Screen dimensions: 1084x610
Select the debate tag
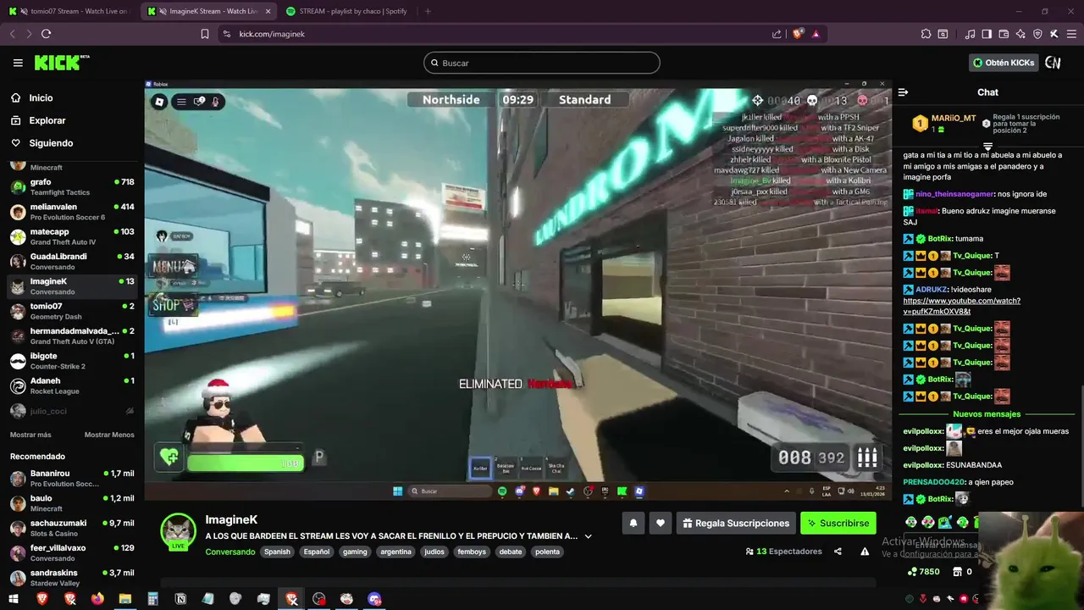(511, 552)
